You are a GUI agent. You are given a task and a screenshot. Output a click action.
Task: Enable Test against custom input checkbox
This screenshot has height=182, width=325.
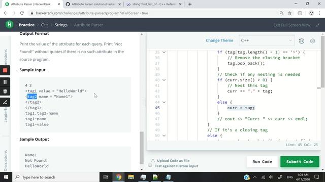point(150,165)
